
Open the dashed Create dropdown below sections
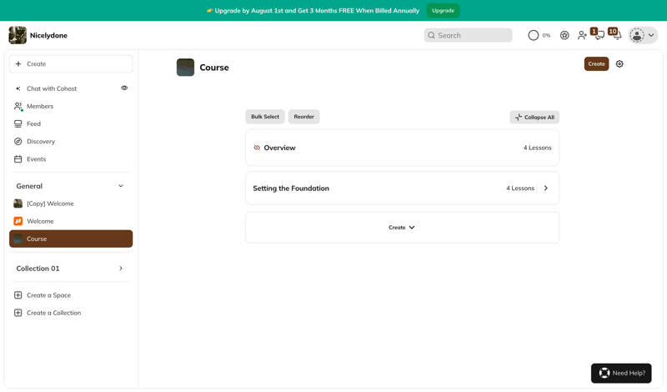pyautogui.click(x=402, y=228)
